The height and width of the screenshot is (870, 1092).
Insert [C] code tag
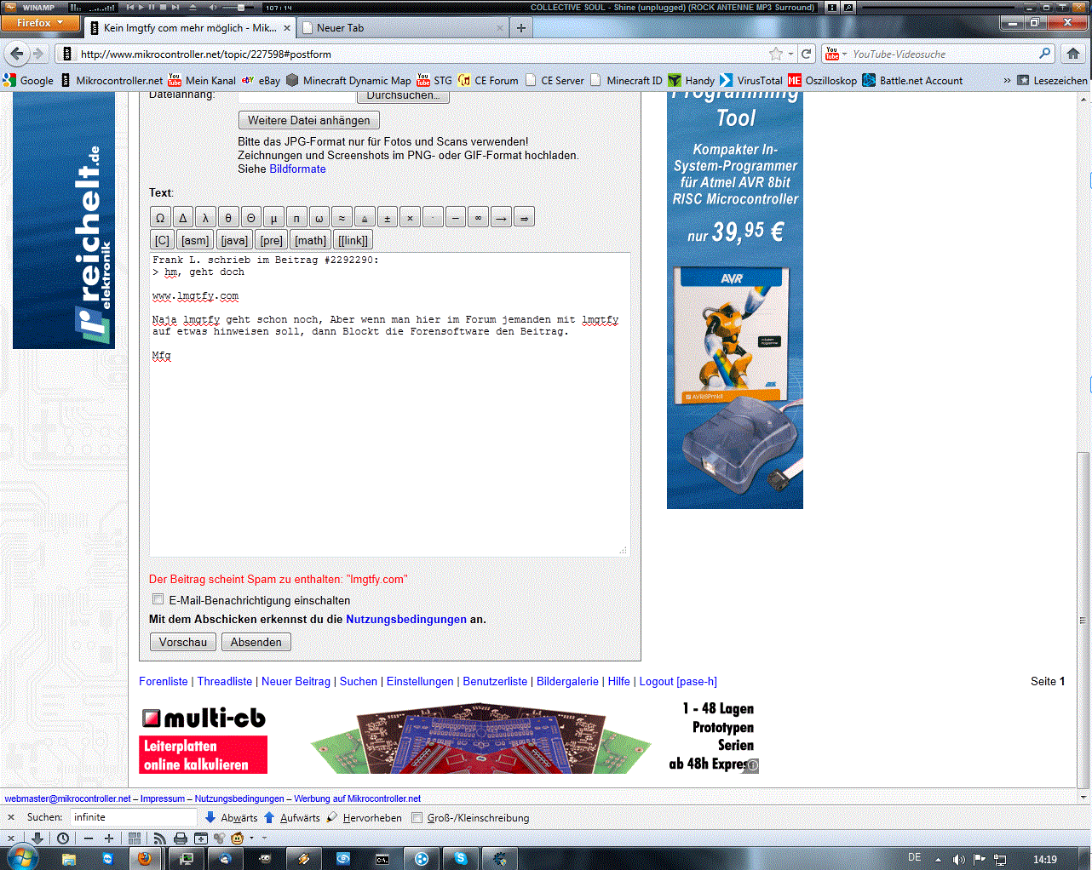(x=162, y=240)
